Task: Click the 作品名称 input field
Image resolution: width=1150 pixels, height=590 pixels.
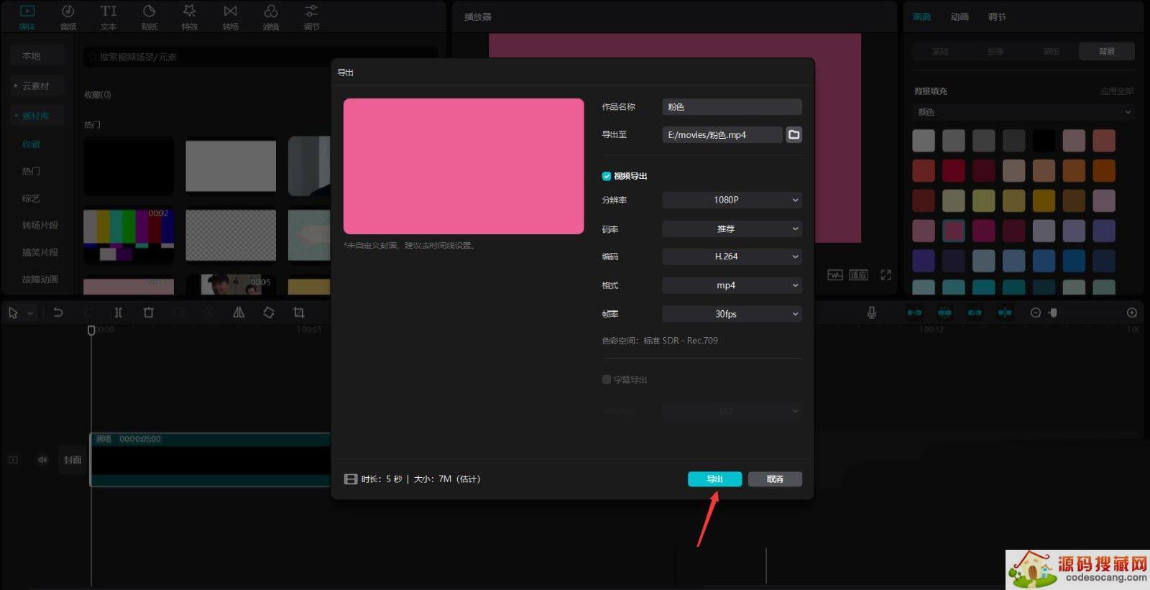Action: 732,107
